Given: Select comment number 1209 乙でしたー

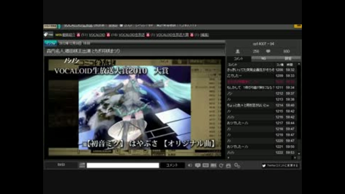Looking at the screenshot, I should (x=262, y=76).
